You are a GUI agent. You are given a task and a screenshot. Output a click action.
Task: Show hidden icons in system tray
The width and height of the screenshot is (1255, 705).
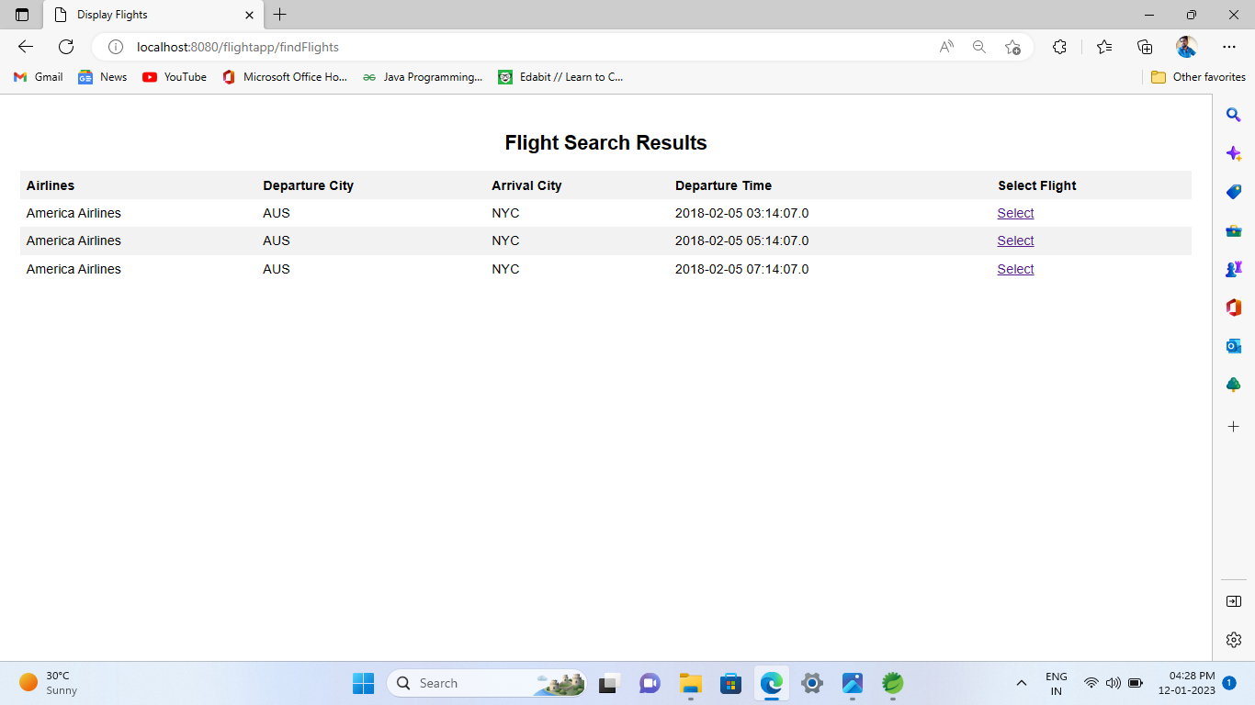point(1021,683)
